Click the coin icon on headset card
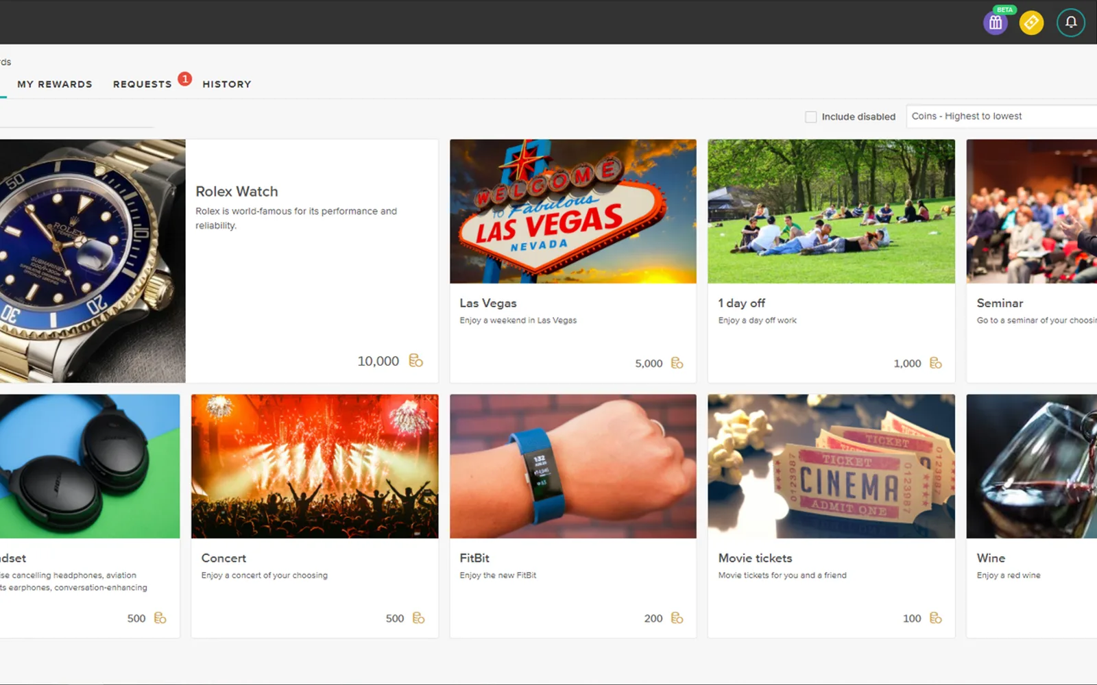The width and height of the screenshot is (1097, 685). tap(160, 618)
